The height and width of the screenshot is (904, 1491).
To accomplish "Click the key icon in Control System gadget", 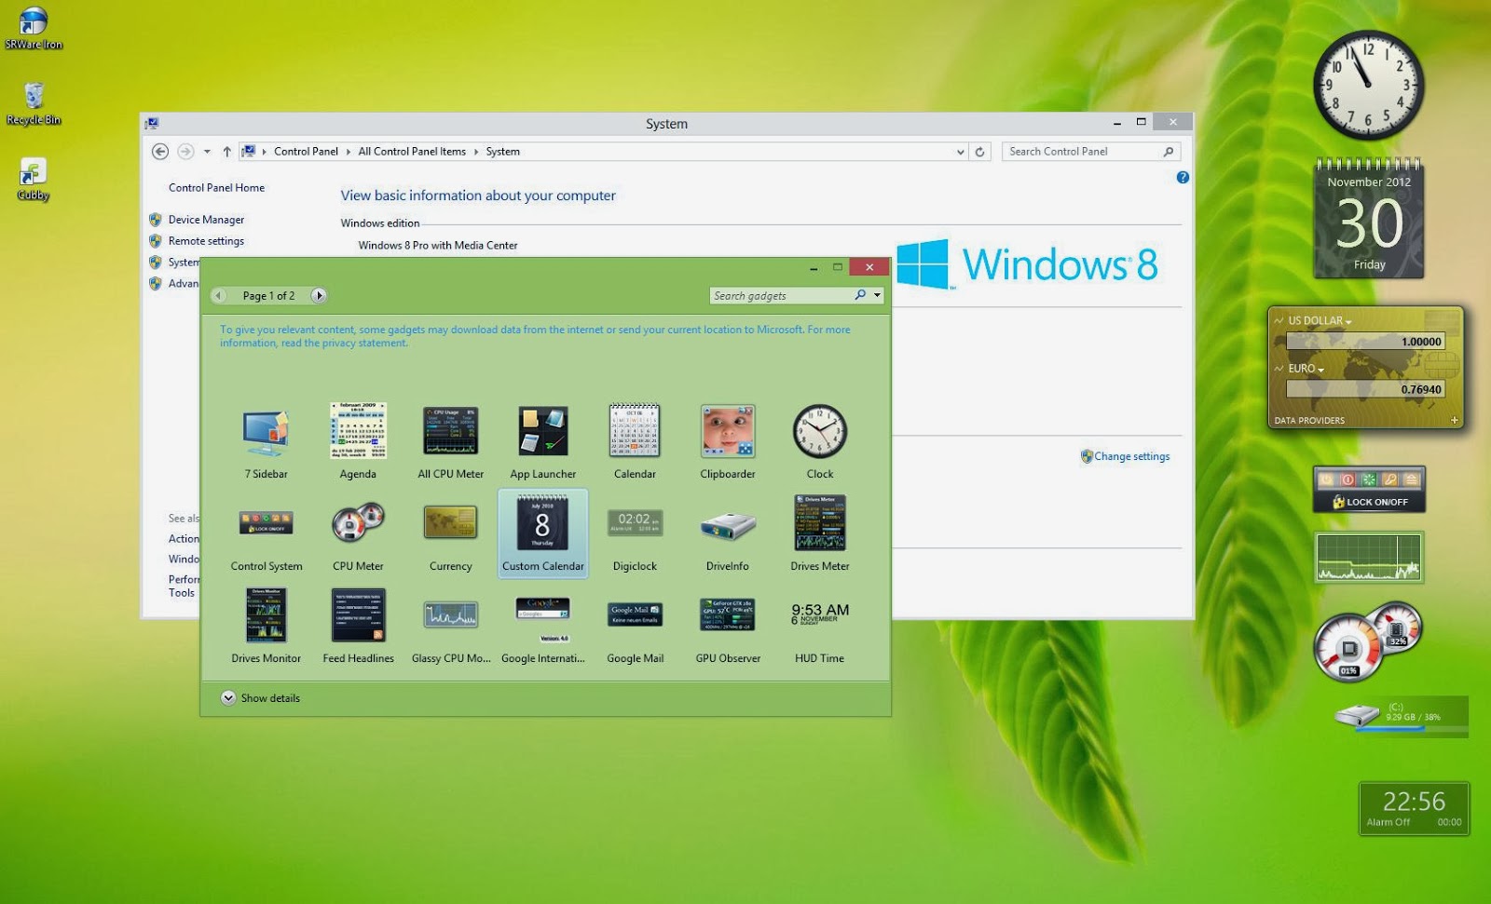I will coord(1390,479).
